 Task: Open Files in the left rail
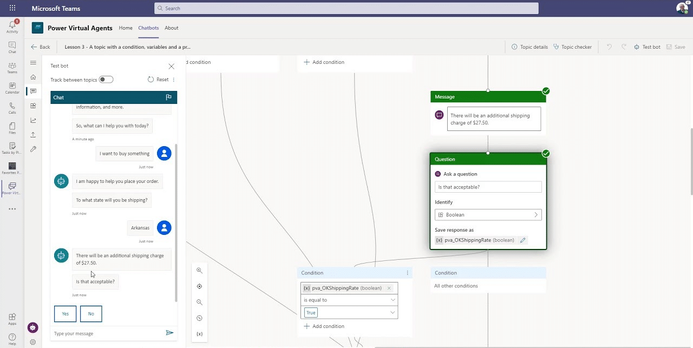point(12,128)
